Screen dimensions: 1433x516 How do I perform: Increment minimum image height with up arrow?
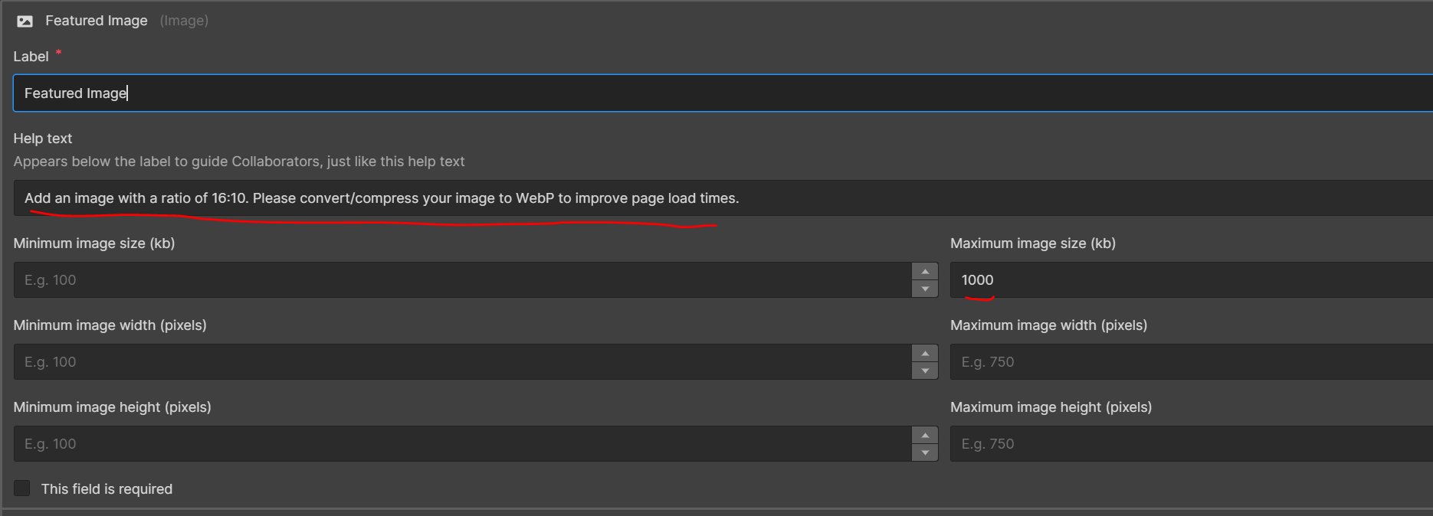[x=925, y=436]
